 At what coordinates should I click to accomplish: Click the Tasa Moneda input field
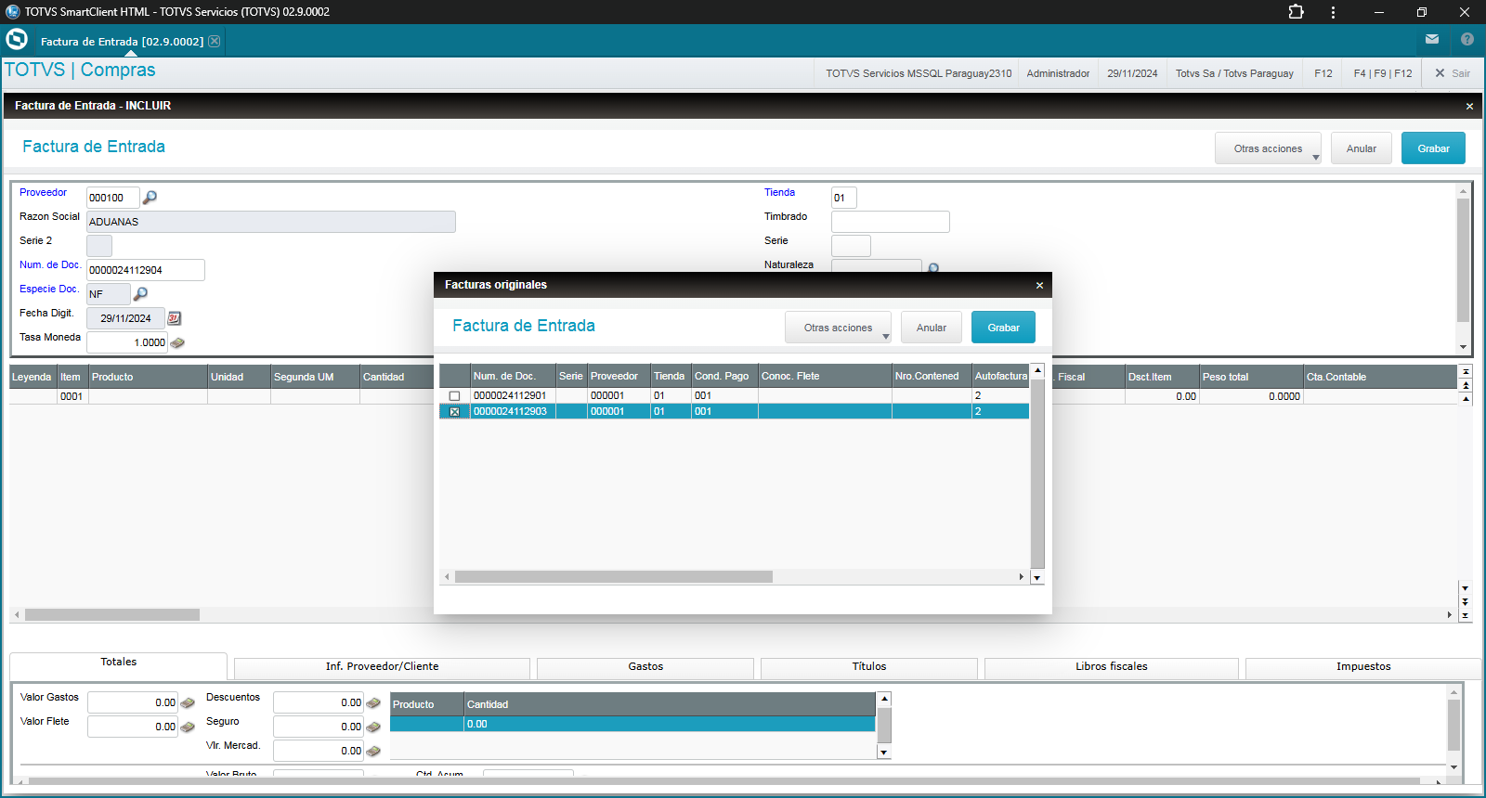click(x=127, y=342)
